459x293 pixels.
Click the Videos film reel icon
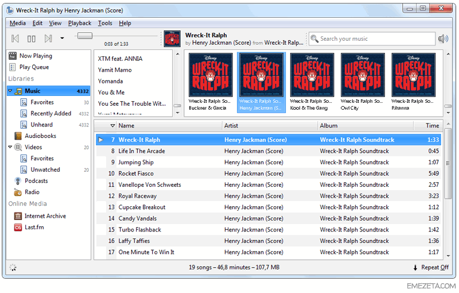(18, 147)
